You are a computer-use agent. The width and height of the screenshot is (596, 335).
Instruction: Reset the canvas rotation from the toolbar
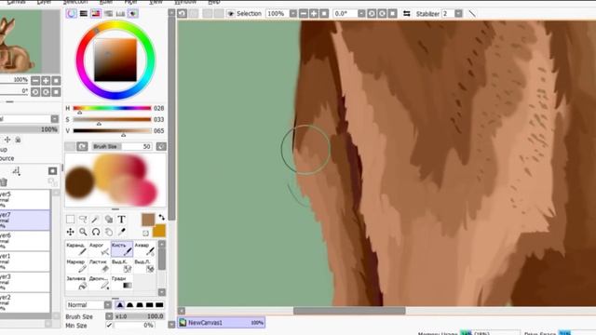[x=392, y=14]
